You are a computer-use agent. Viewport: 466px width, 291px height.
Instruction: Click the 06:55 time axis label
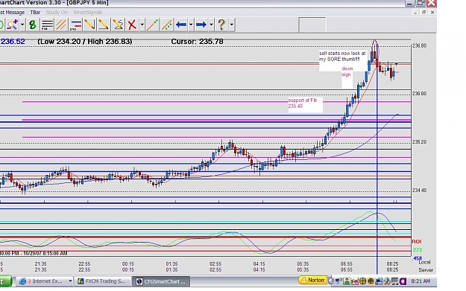pos(346,263)
